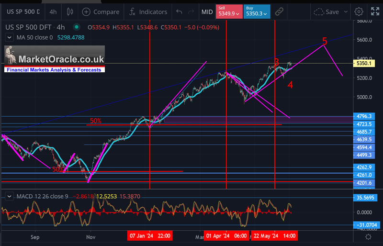This screenshot has height=246, width=383.
Task: Collapse the MA 50 indicator legend
Action: [9, 38]
